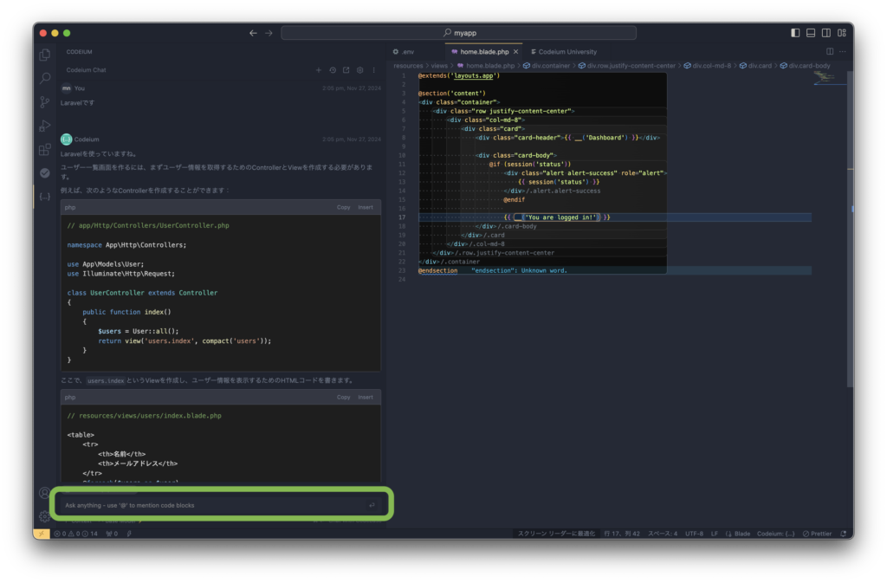Open the div.container breadcrumb
Viewport: 887px width, 583px height.
point(547,66)
